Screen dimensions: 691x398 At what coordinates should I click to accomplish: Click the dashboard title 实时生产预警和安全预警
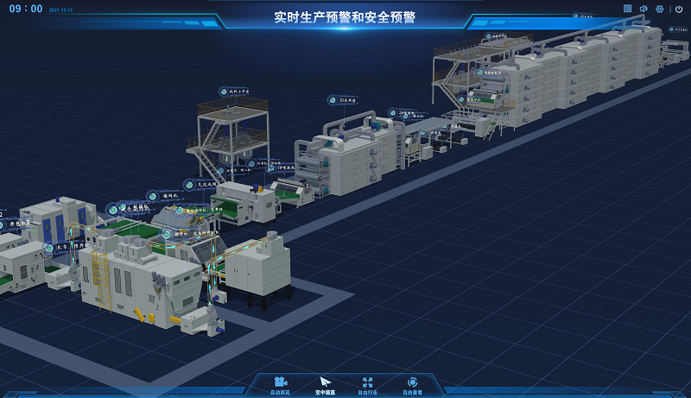pyautogui.click(x=345, y=17)
